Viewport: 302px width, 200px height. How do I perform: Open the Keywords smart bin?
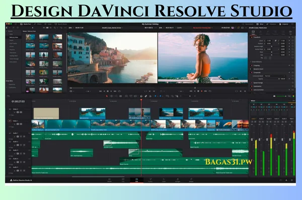(x=12, y=85)
